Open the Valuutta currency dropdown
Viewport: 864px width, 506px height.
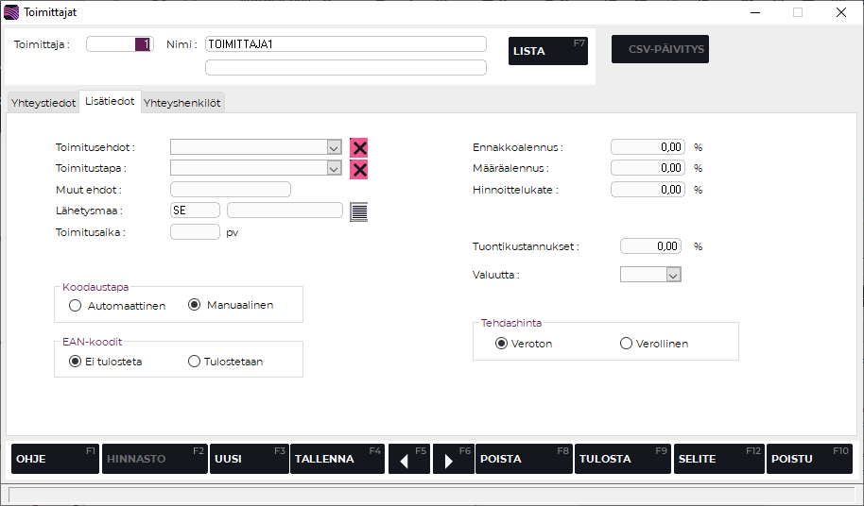pyautogui.click(x=672, y=275)
